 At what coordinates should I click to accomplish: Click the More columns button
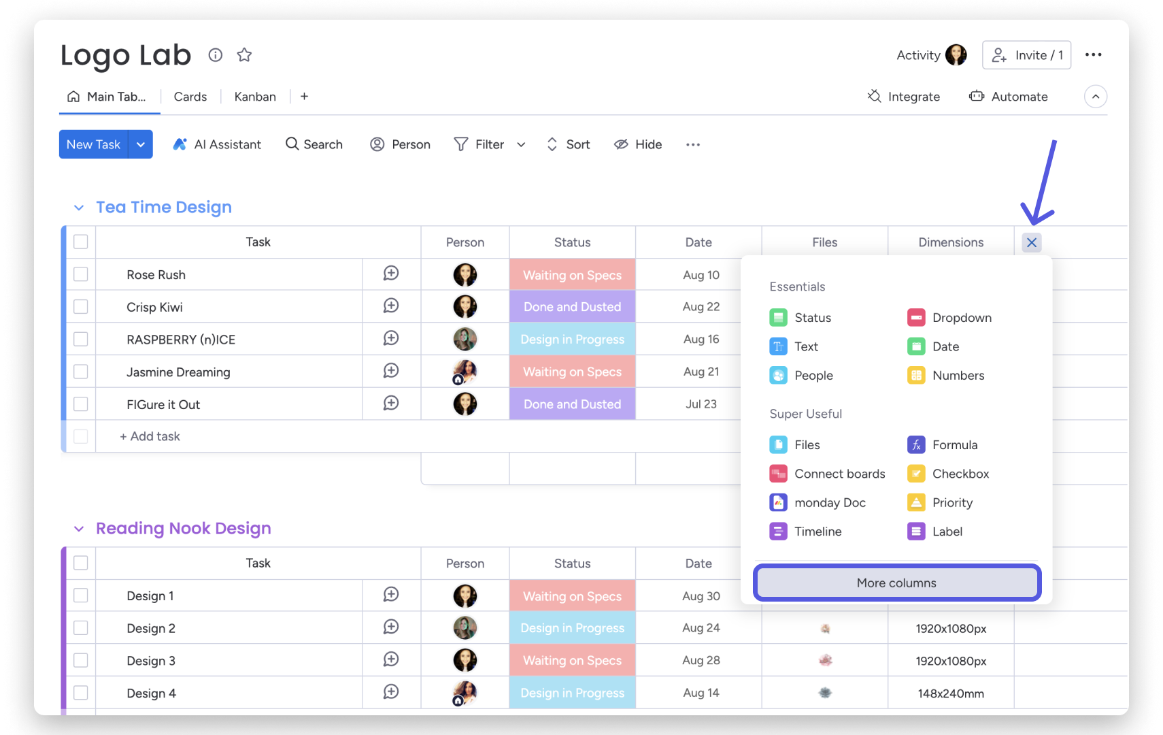click(x=896, y=583)
